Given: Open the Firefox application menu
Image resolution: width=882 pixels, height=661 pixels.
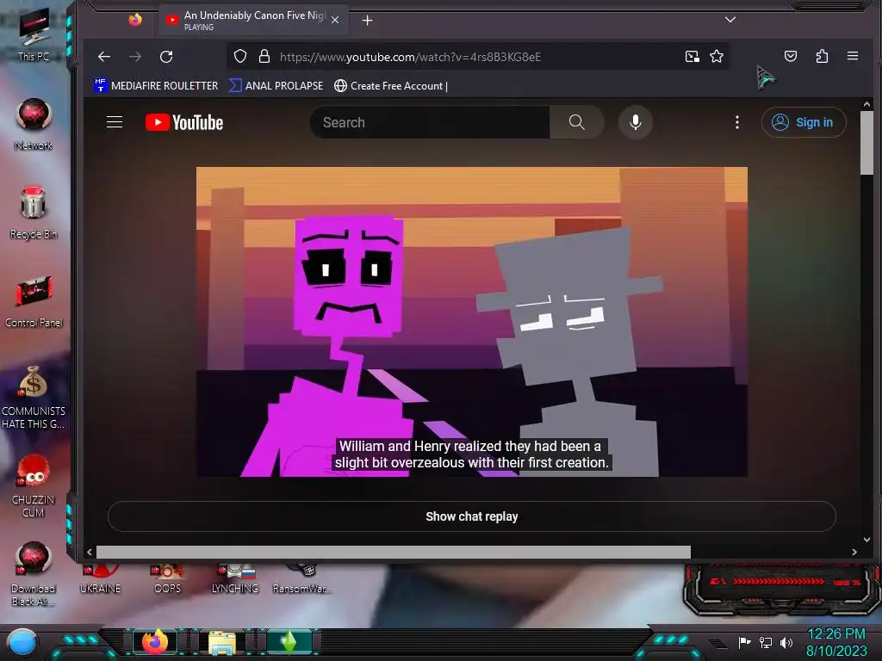Looking at the screenshot, I should point(853,56).
